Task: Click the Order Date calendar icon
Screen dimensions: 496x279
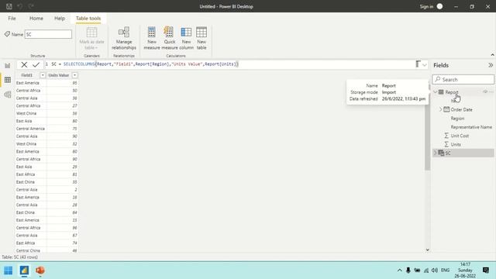Action: click(x=446, y=109)
